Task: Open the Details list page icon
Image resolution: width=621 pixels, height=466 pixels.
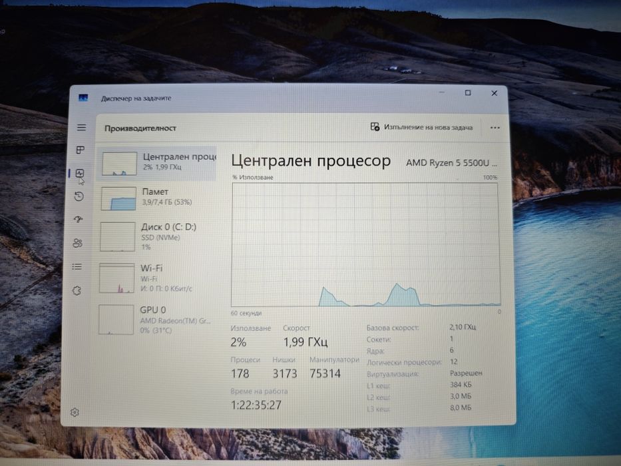Action: click(x=77, y=267)
